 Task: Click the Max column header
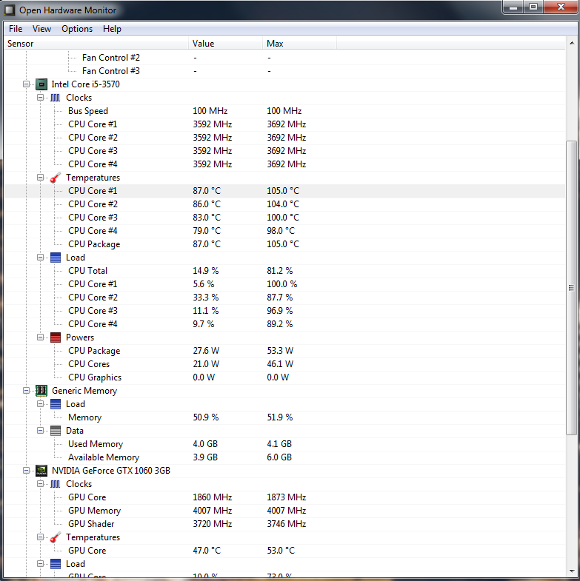tap(300, 44)
